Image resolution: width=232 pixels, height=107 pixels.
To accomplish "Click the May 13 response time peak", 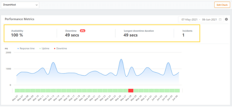I will point(53,62).
